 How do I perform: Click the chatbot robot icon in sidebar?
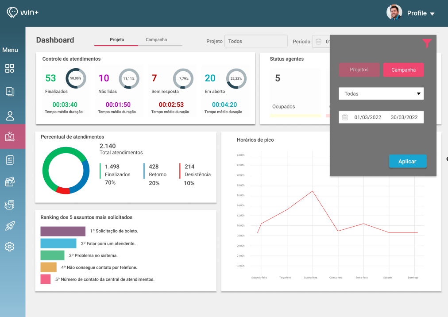tap(10, 205)
